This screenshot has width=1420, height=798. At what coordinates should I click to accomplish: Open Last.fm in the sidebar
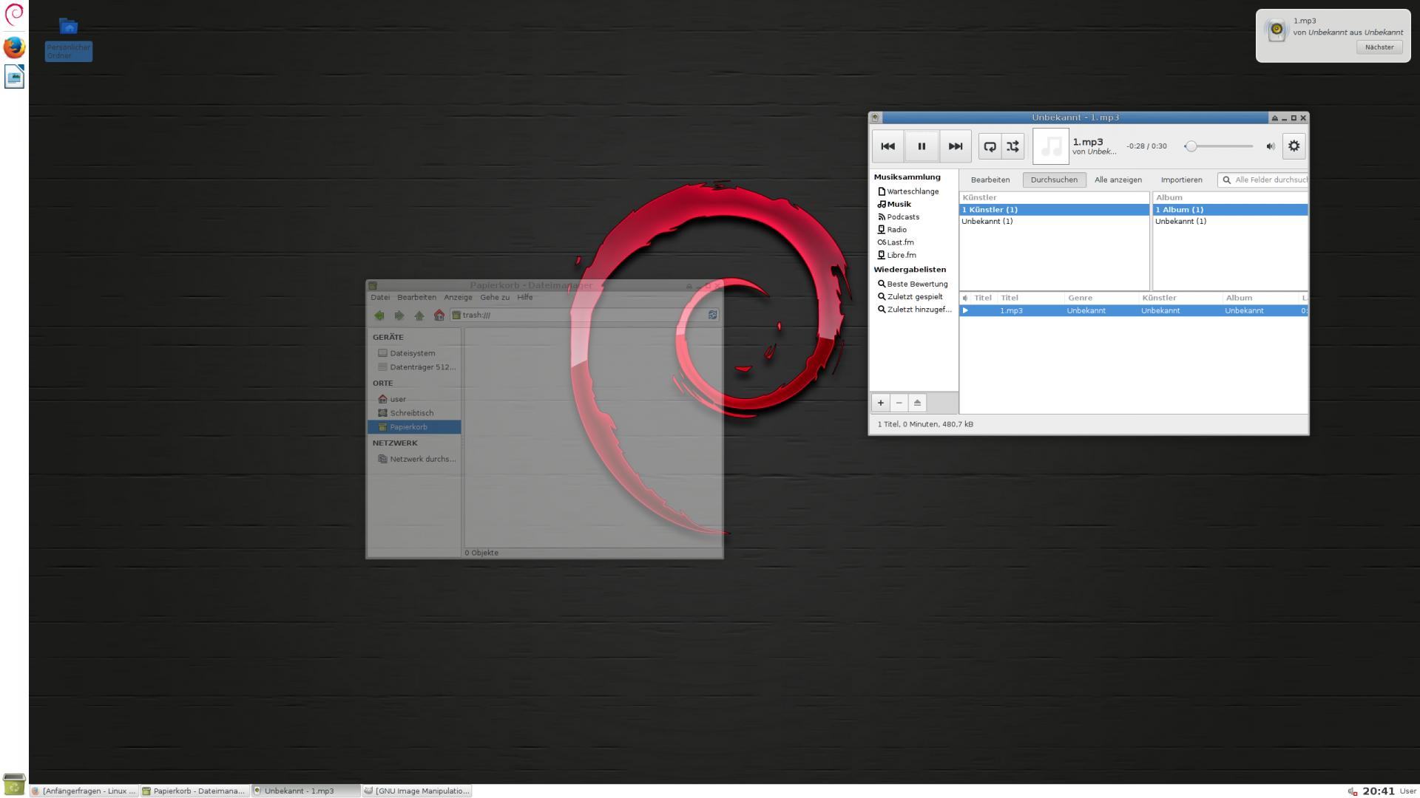[899, 242]
